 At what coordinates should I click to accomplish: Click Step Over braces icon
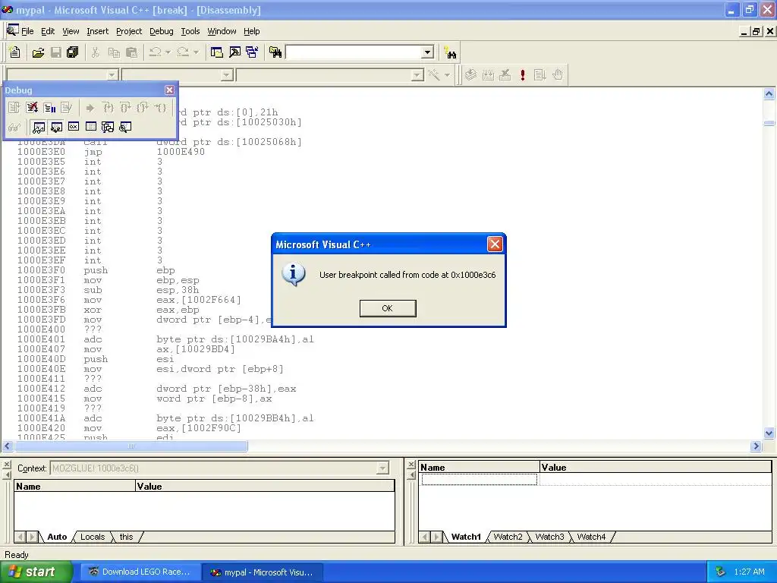click(x=125, y=108)
